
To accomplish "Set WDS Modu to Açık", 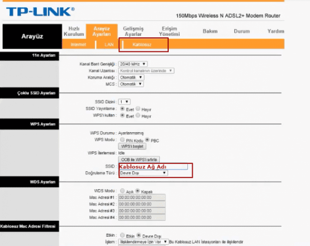I will click(x=122, y=191).
